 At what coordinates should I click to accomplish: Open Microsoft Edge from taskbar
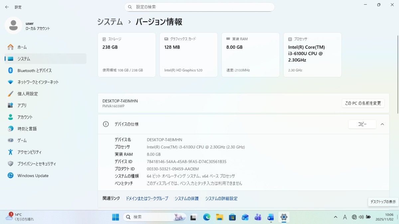pyautogui.click(x=207, y=217)
